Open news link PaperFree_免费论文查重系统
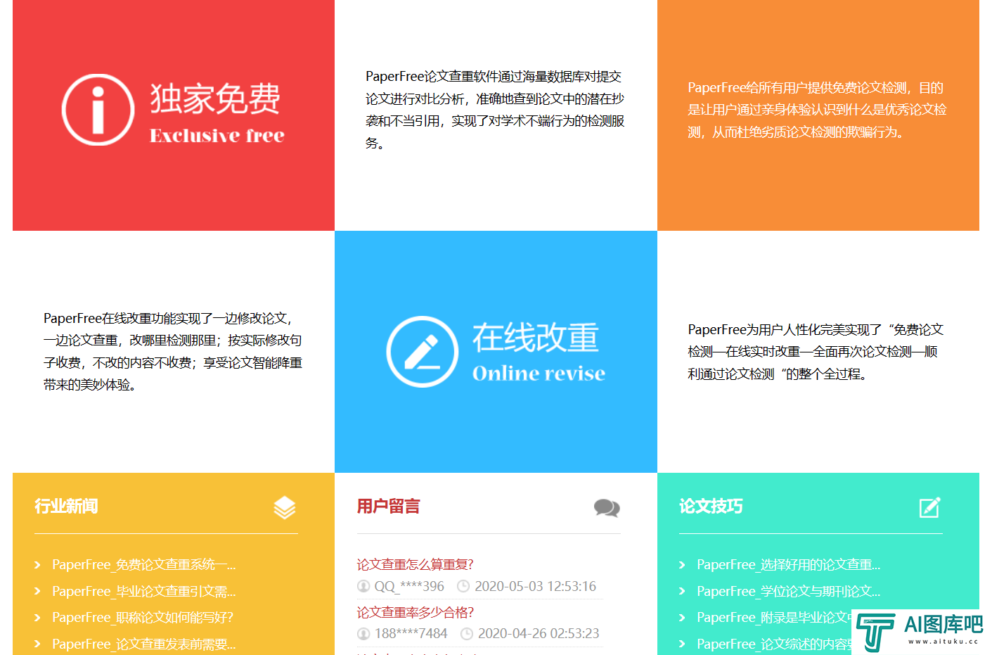The height and width of the screenshot is (655, 992). tap(144, 565)
